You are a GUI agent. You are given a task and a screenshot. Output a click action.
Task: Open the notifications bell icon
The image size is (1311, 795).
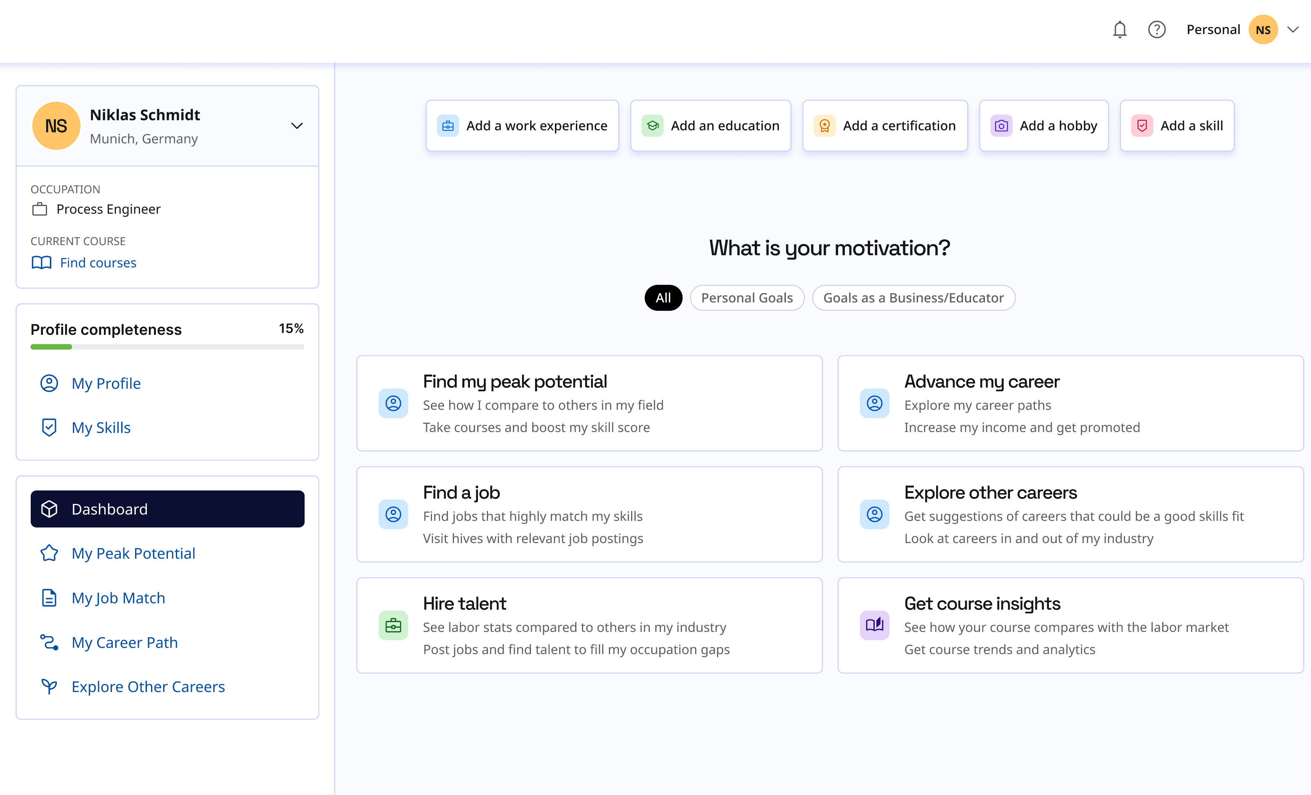pyautogui.click(x=1120, y=30)
